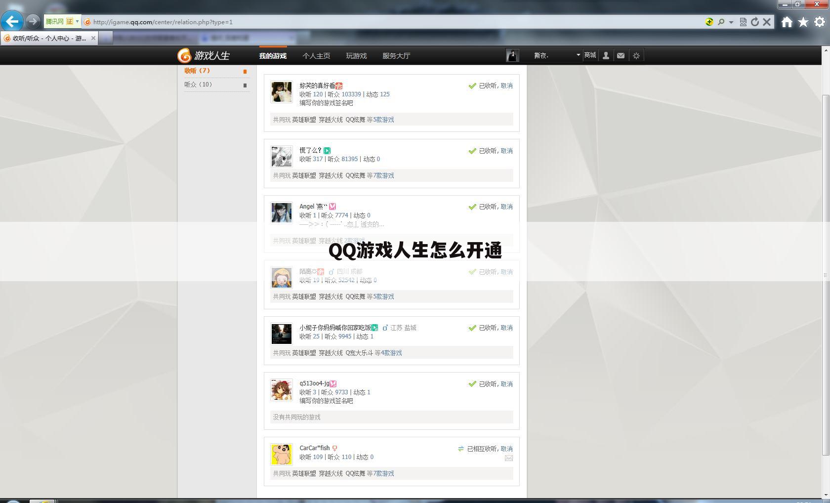830x503 pixels.
Task: Click the green badge icon beside 慌了么?
Action: click(x=327, y=151)
